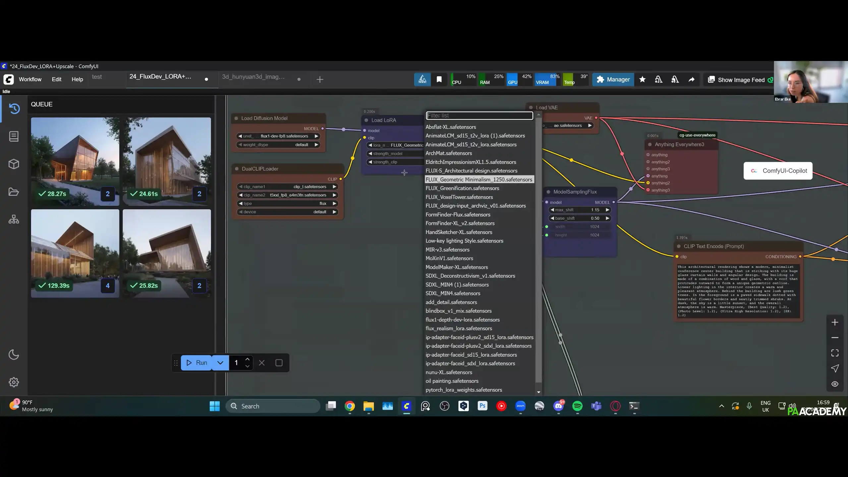Open the Help menu
The width and height of the screenshot is (848, 477).
pos(78,80)
